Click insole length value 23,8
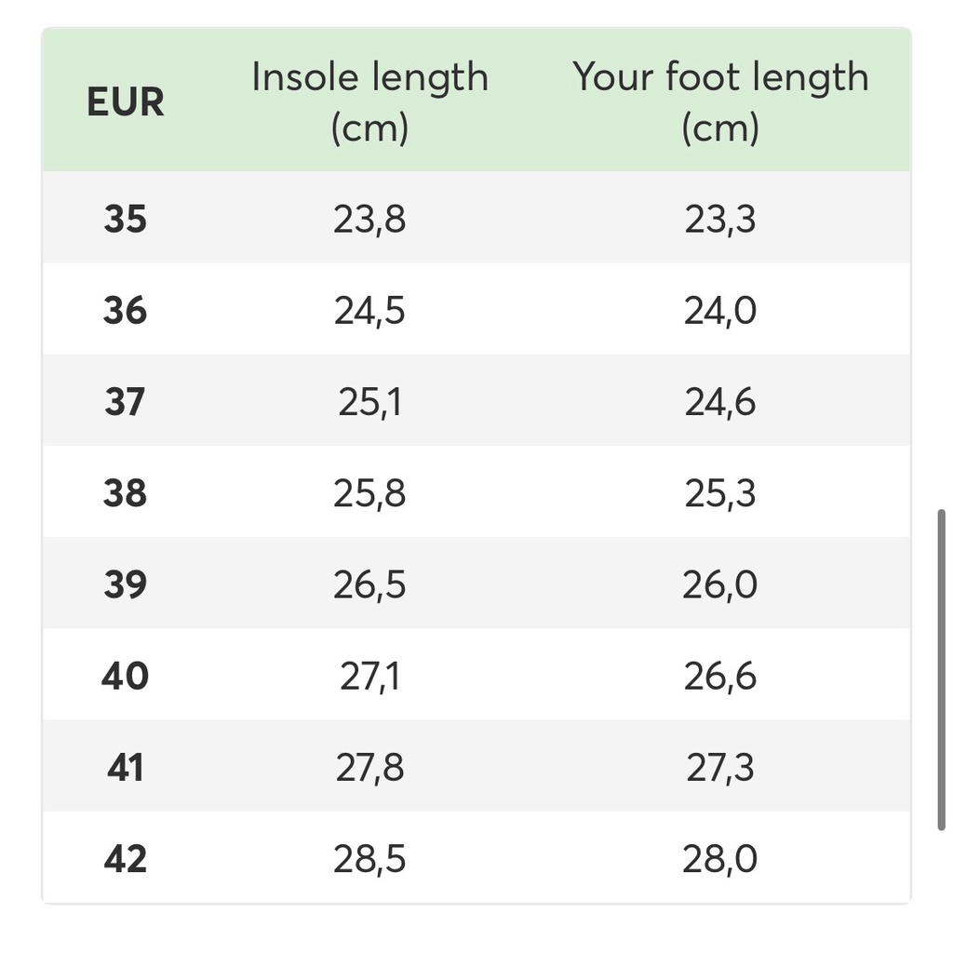This screenshot has width=953, height=953. pyautogui.click(x=369, y=220)
